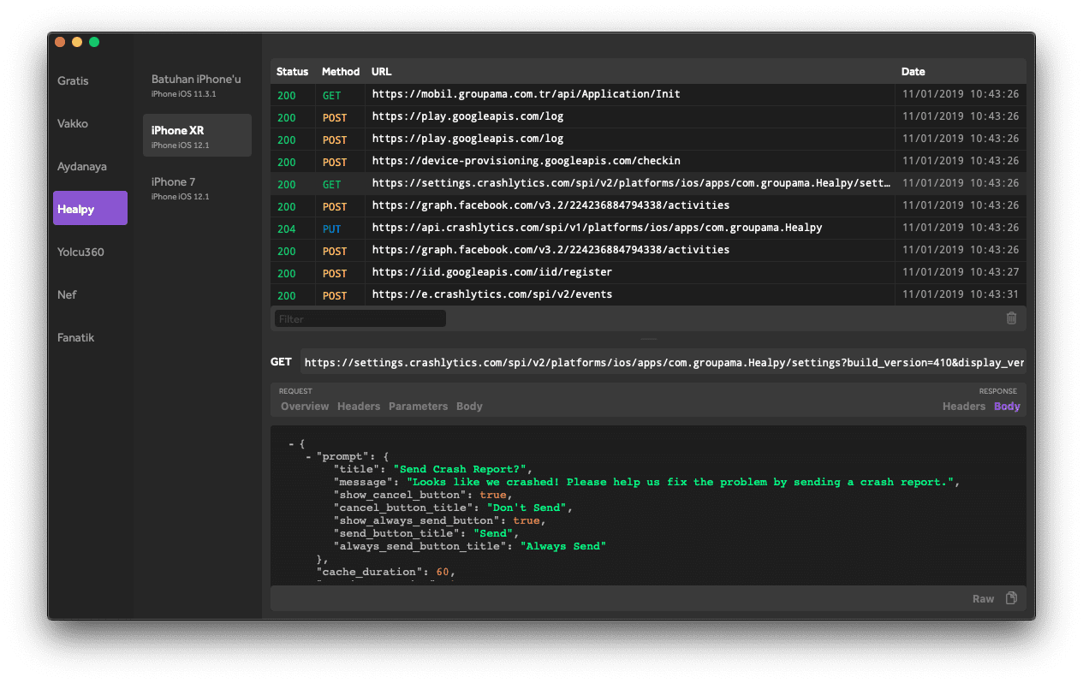
Task: Switch to Raw response view
Action: (x=983, y=598)
